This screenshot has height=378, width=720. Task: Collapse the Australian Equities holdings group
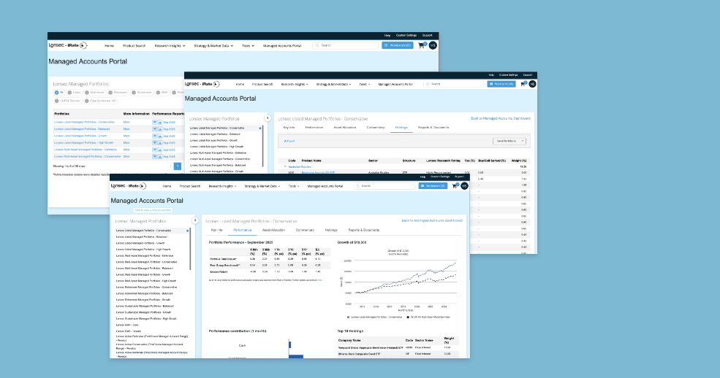pyautogui.click(x=285, y=167)
